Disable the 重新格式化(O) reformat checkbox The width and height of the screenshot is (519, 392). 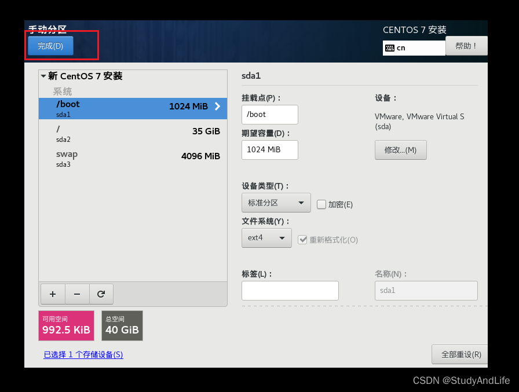point(304,239)
